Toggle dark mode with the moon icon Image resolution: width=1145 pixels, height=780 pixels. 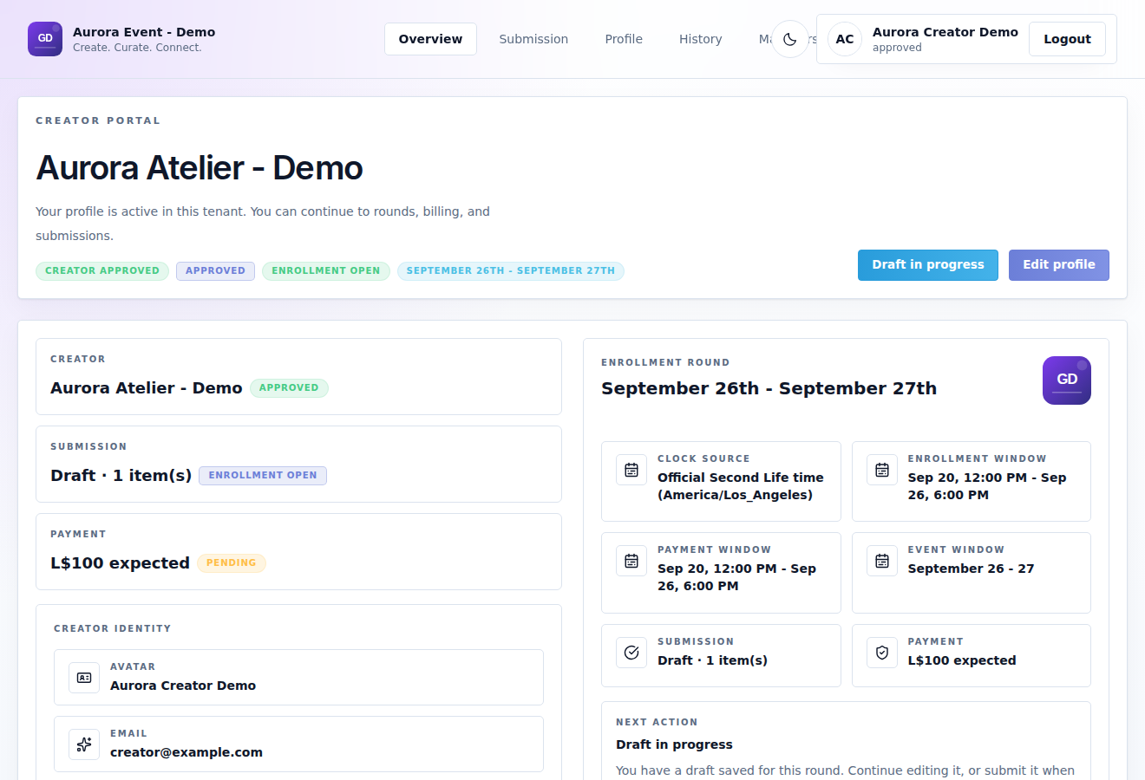(790, 39)
